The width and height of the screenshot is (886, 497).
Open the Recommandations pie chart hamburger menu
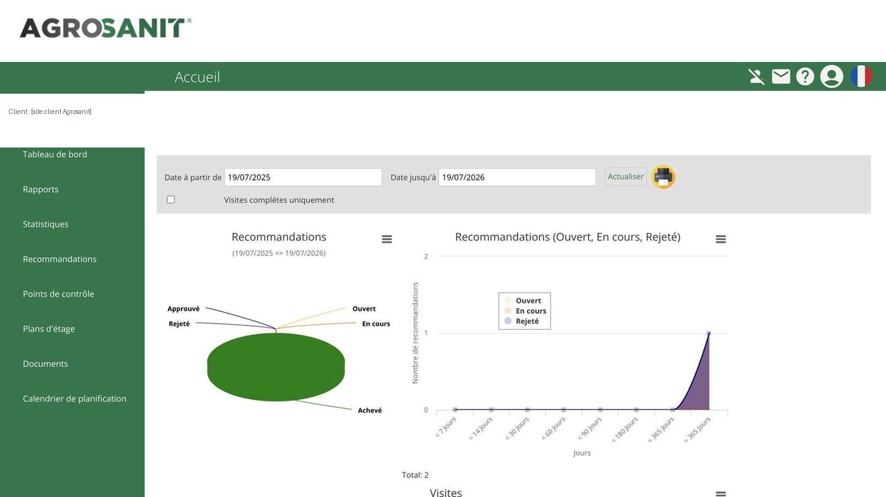(387, 239)
